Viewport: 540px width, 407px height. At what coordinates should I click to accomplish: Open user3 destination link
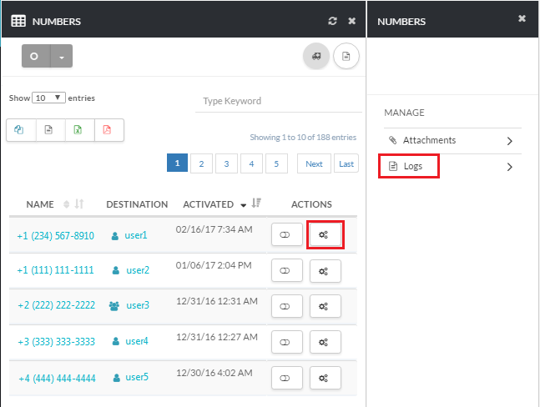tap(138, 306)
